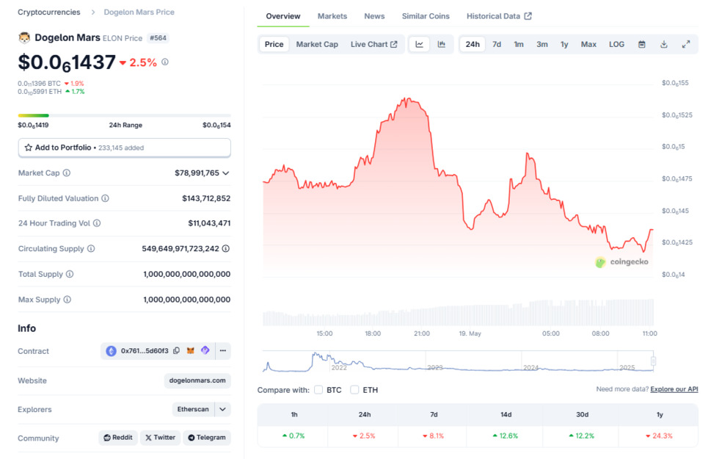Click the info icon beside the 2.5% change
The height and width of the screenshot is (459, 722).
(165, 62)
